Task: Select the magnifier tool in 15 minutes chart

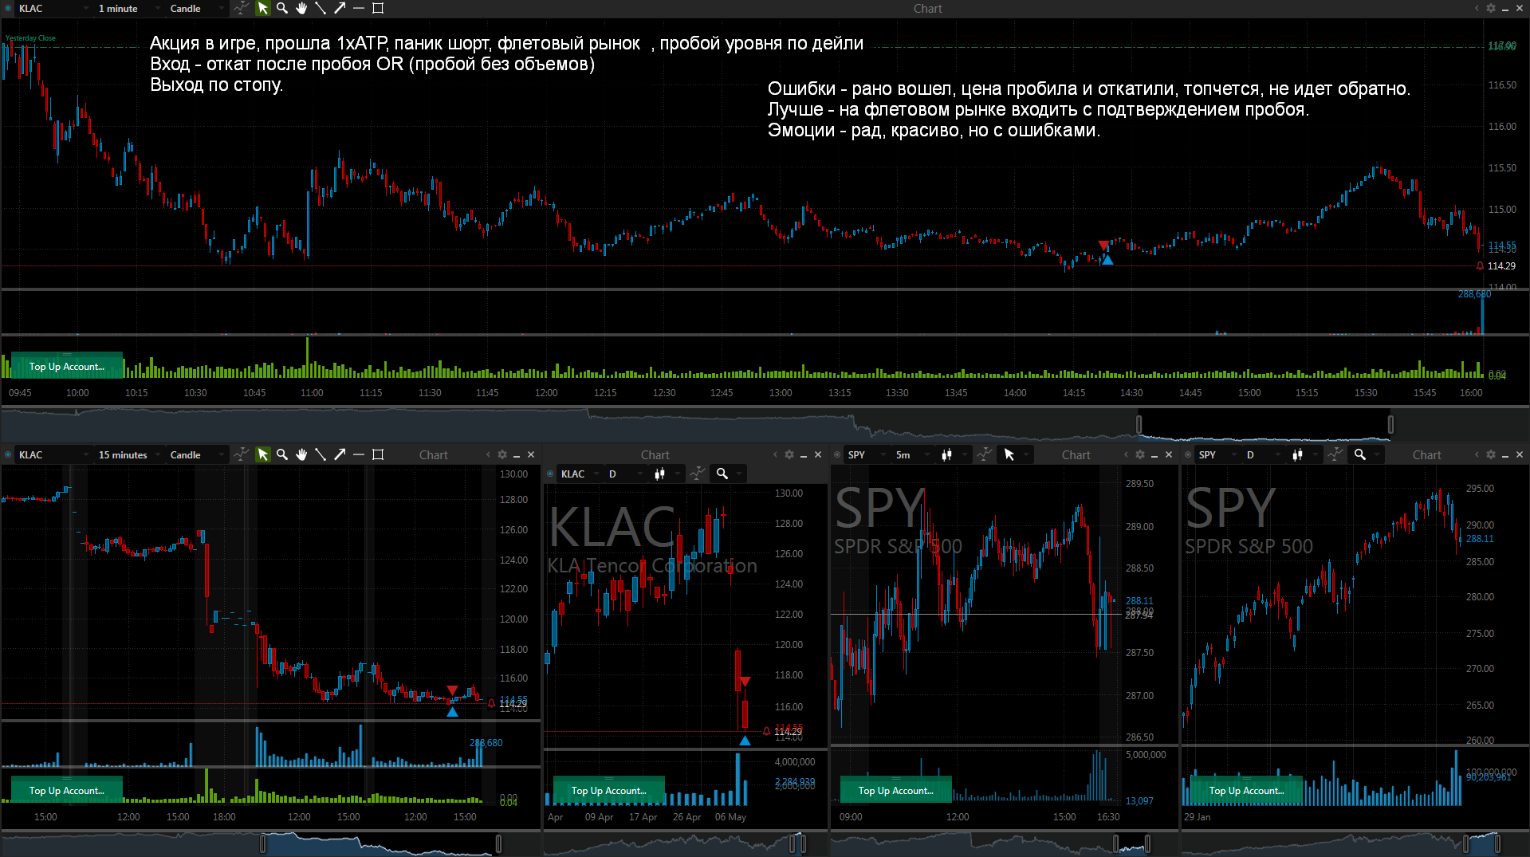Action: pyautogui.click(x=282, y=454)
